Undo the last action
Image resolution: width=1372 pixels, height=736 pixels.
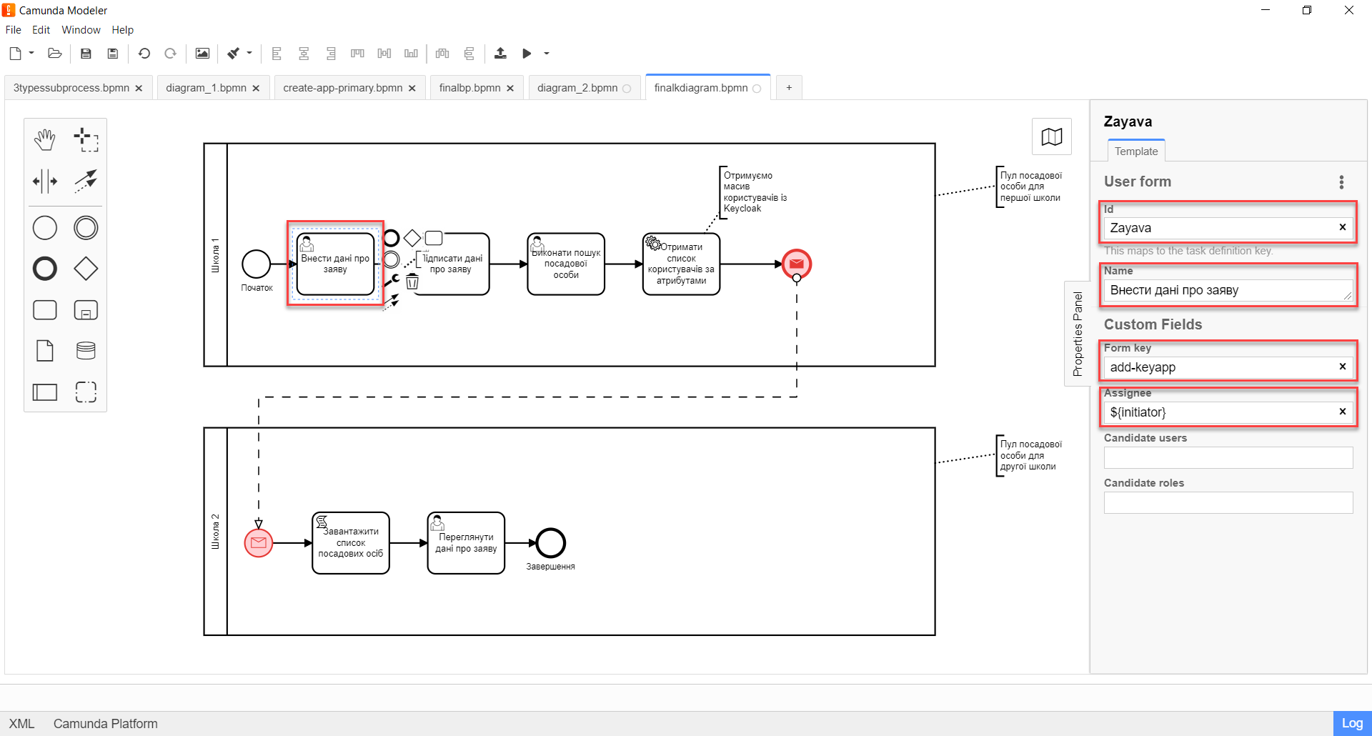tap(144, 54)
